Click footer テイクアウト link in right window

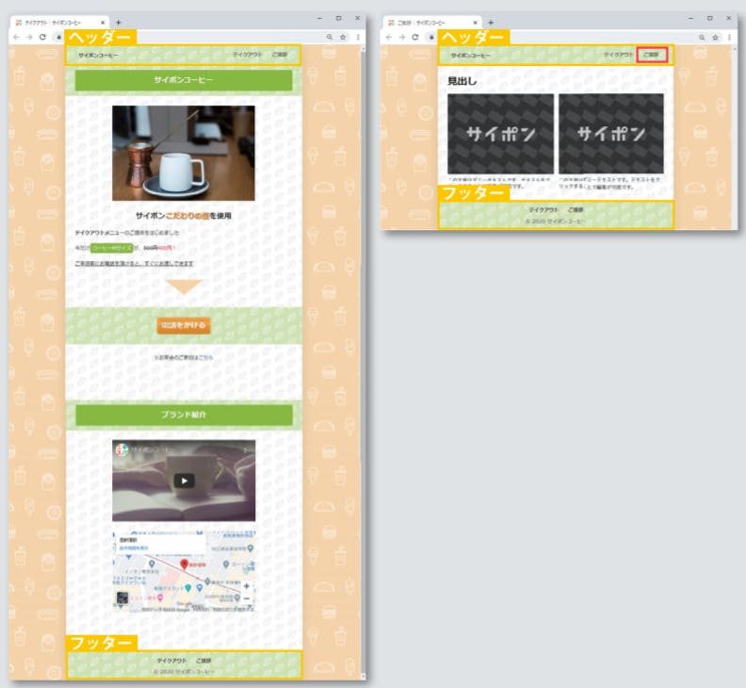pos(543,209)
